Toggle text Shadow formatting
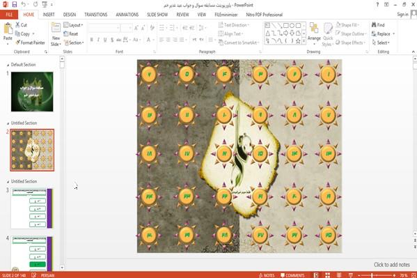This screenshot has width=417, height=278. (x=112, y=40)
